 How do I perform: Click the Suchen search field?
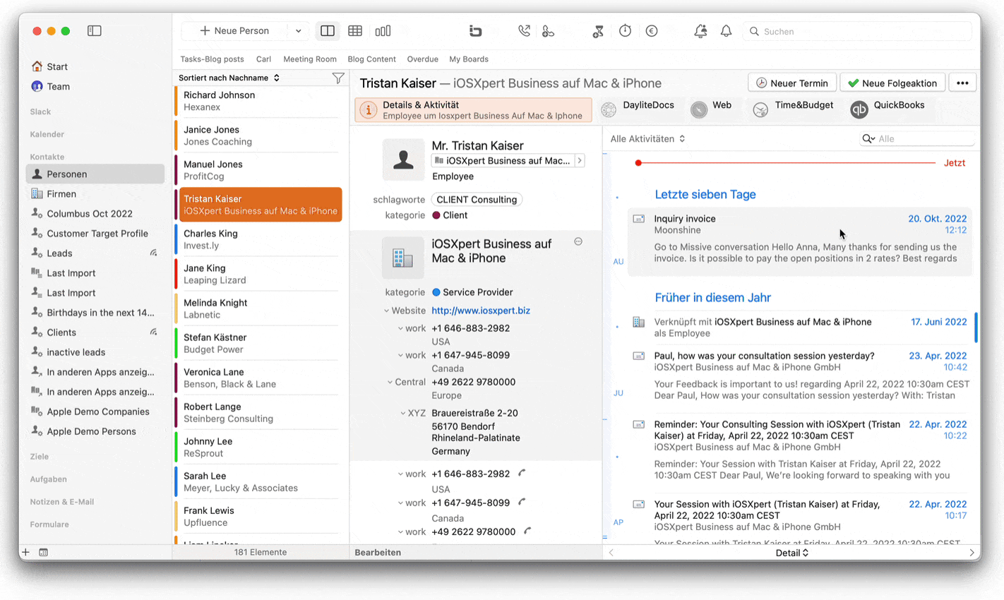point(857,31)
